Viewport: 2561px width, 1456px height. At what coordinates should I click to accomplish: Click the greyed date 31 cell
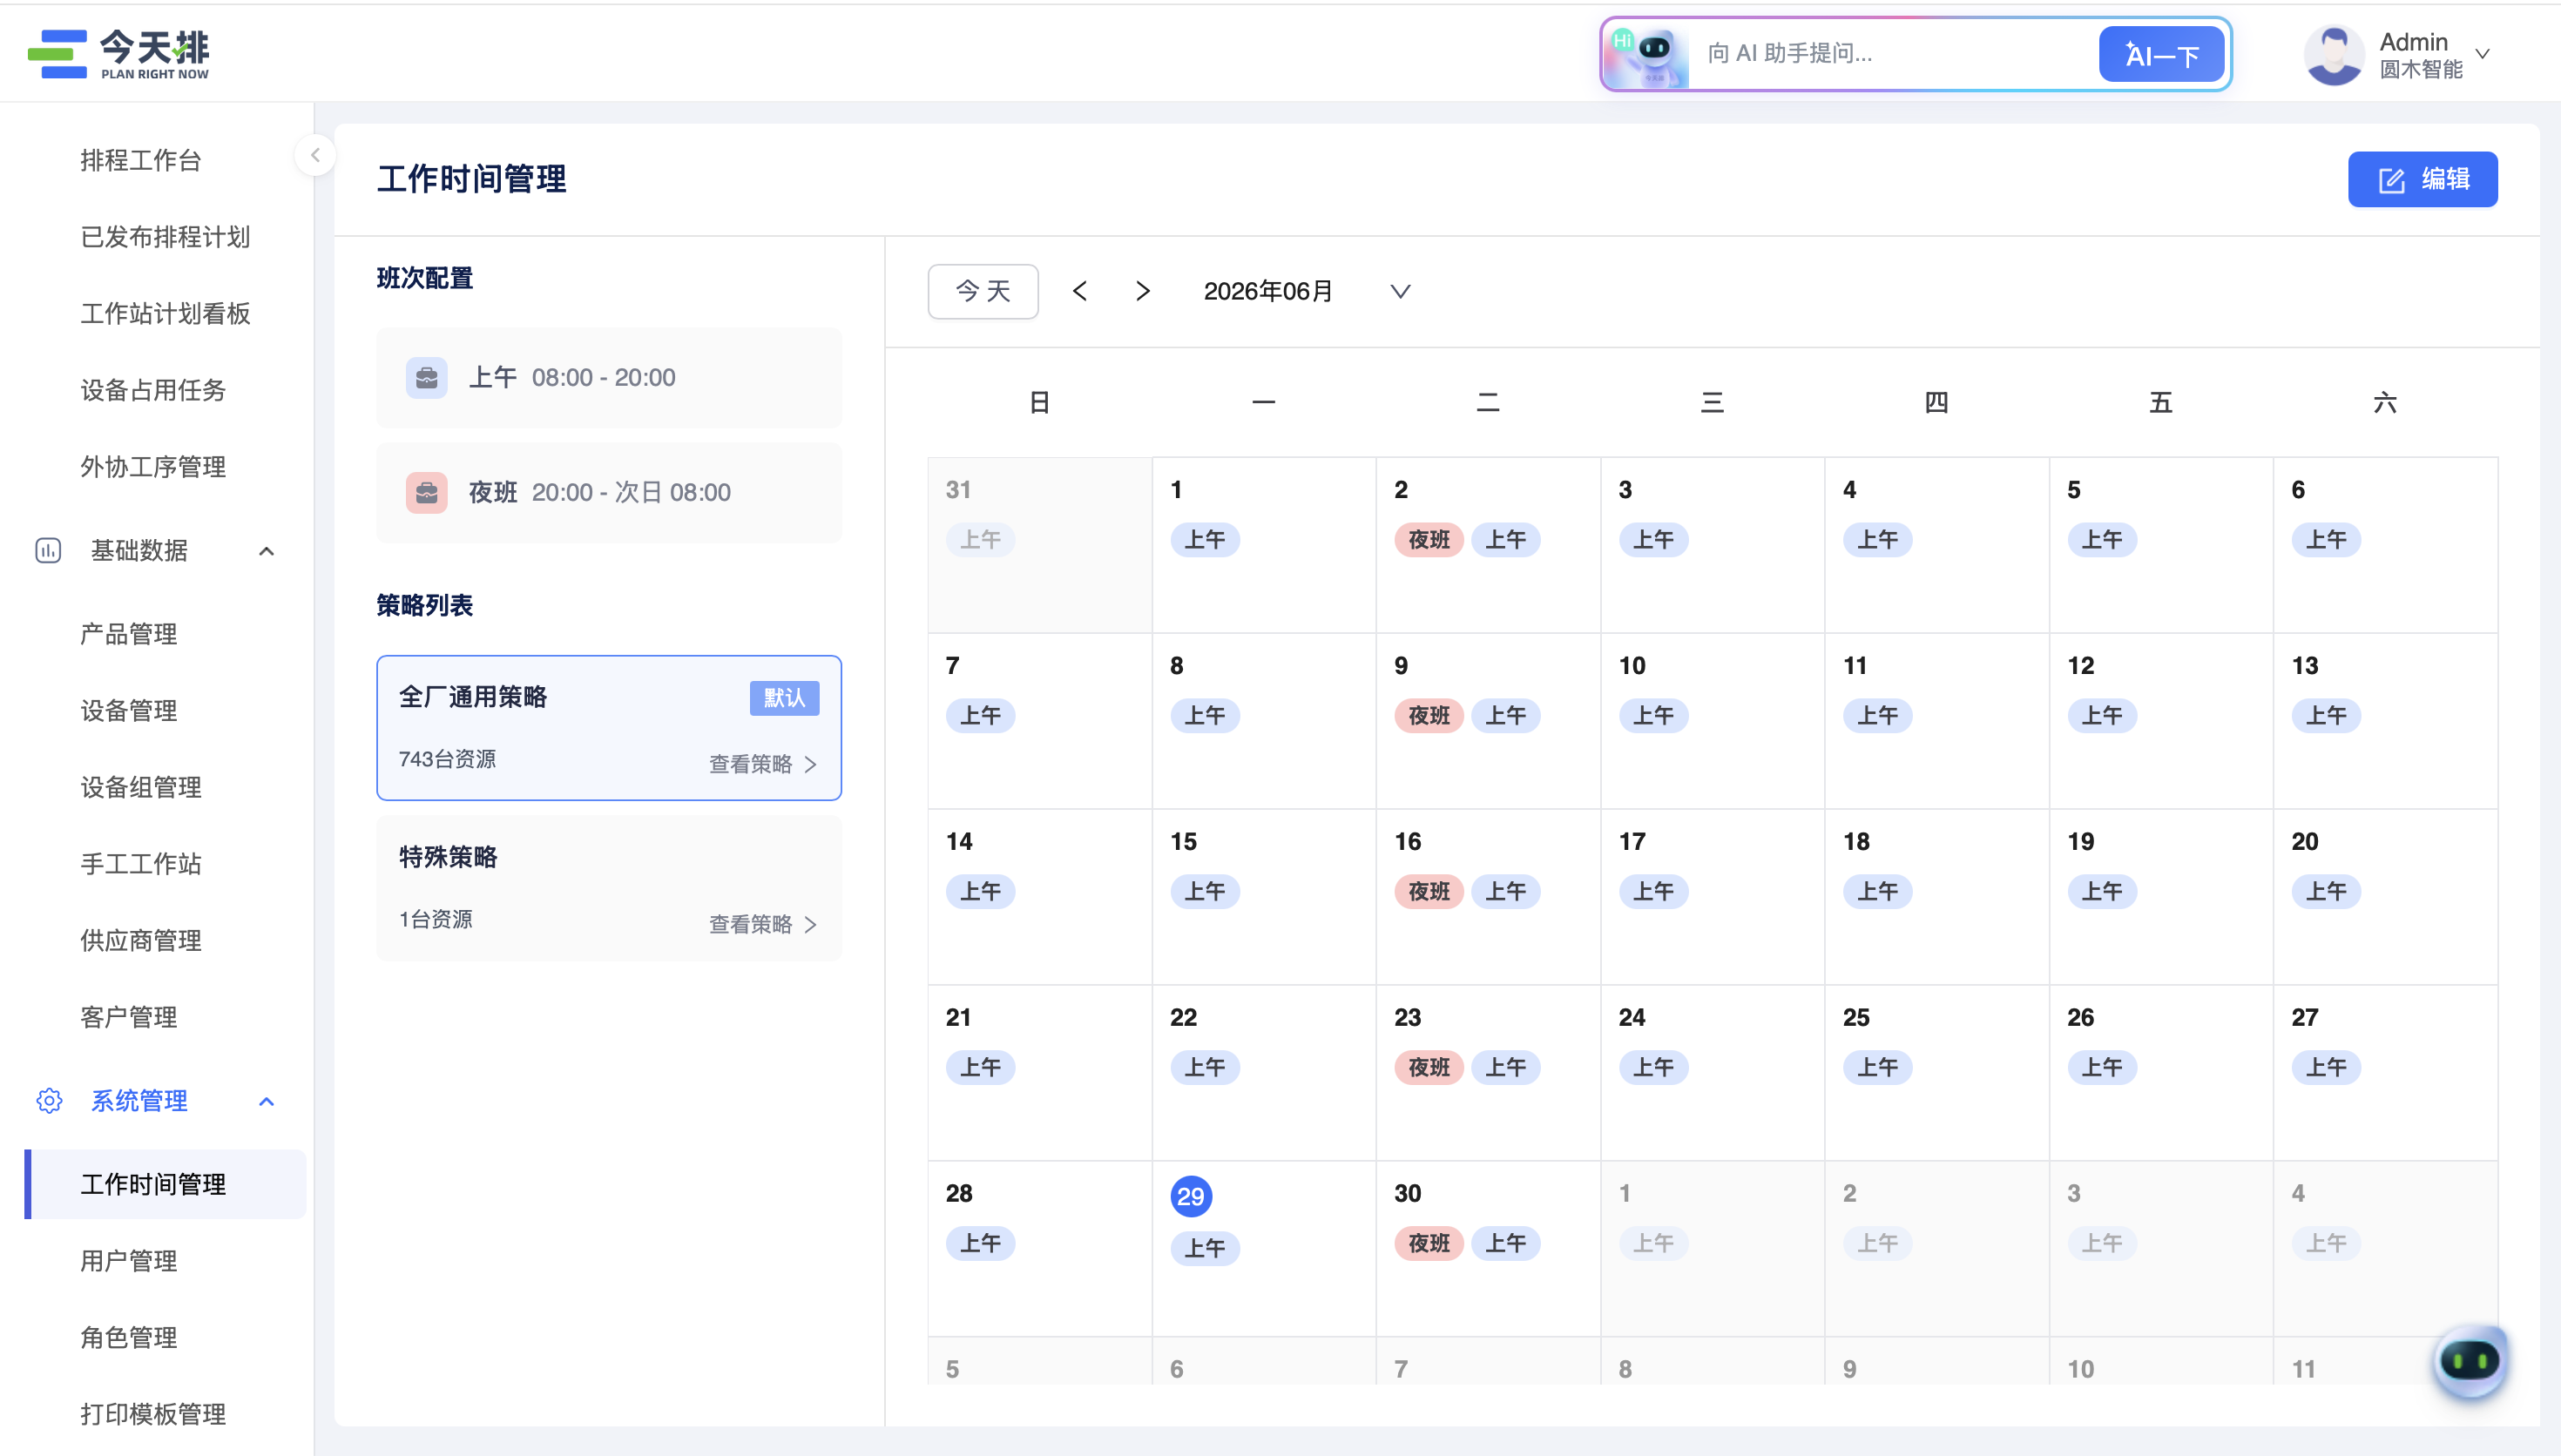[x=1040, y=545]
